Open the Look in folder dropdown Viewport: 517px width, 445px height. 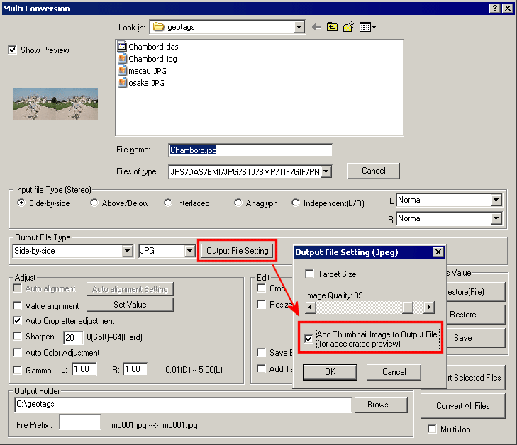[x=299, y=28]
